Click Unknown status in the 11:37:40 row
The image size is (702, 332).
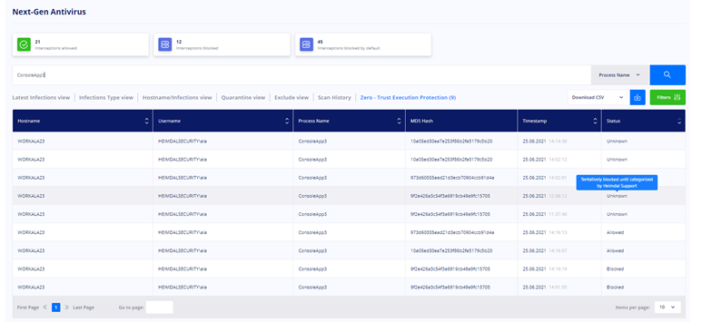point(617,214)
